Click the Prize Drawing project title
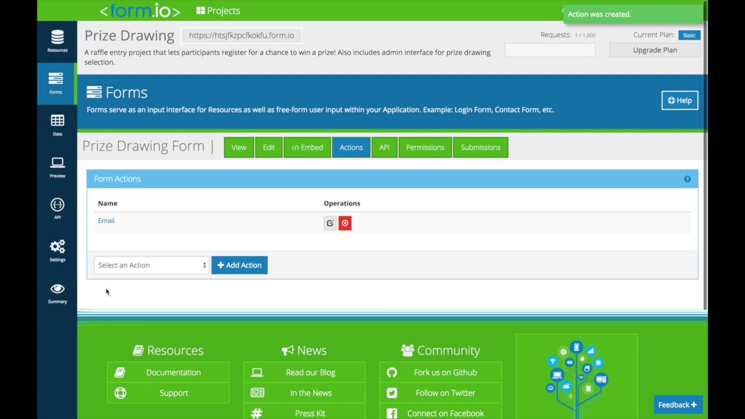745x419 pixels. (x=129, y=35)
